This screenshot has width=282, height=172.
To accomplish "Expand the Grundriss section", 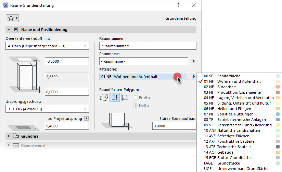I will 9,136.
